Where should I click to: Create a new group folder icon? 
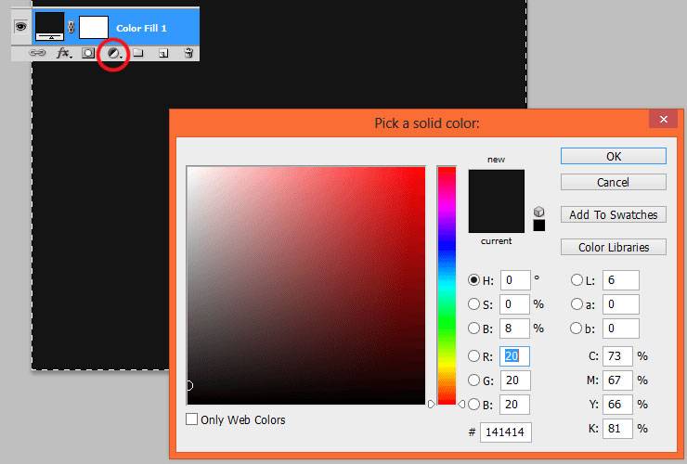point(138,54)
